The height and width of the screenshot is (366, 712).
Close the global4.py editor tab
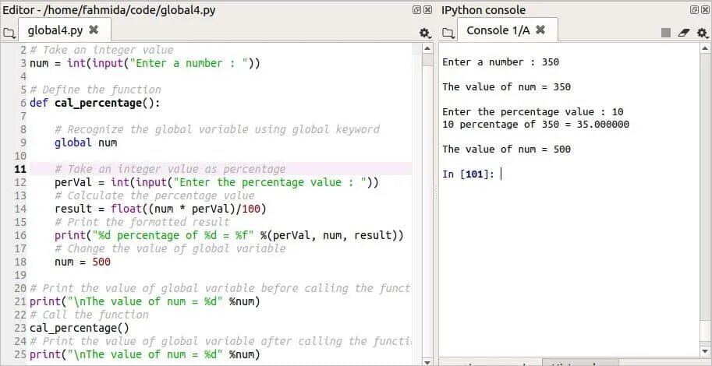tap(94, 30)
